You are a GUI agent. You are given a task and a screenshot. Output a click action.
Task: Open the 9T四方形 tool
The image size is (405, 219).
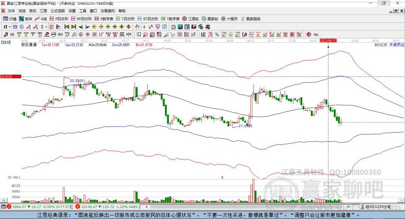point(148,19)
